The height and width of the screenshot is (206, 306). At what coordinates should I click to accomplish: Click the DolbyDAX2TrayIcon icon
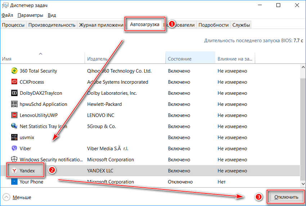click(x=14, y=93)
